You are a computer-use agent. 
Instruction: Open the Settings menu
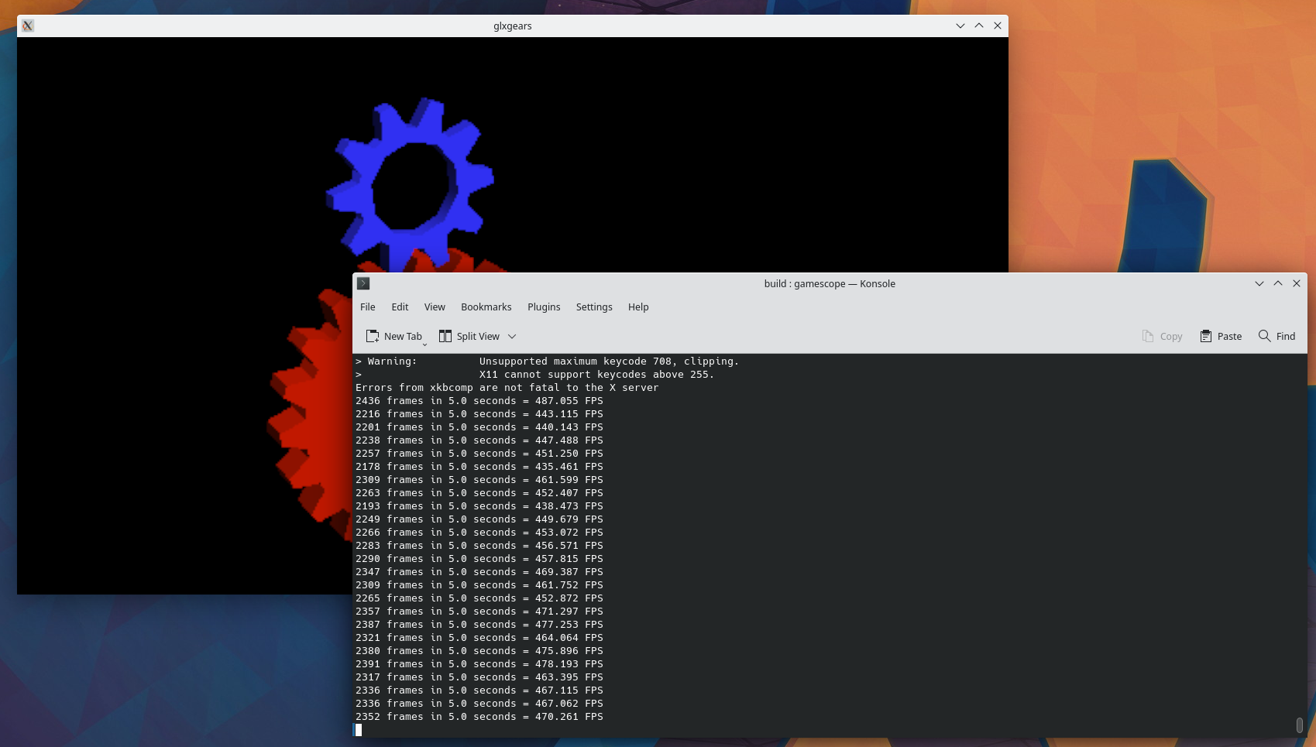click(x=593, y=307)
